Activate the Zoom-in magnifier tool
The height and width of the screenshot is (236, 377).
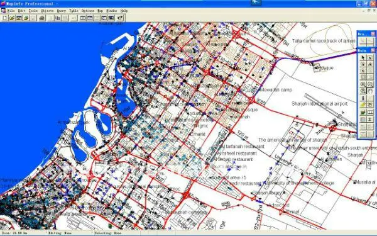pyautogui.click(x=363, y=84)
